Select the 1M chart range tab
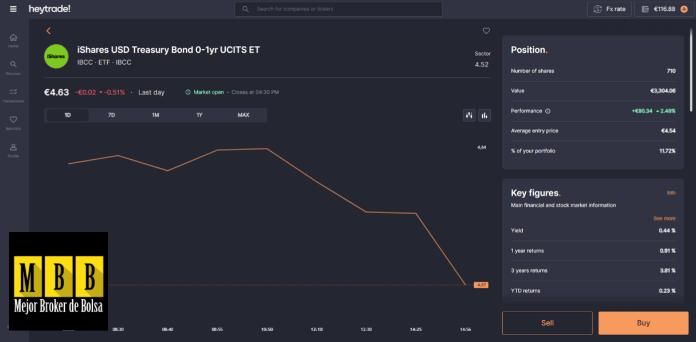The image size is (696, 342). pos(155,115)
